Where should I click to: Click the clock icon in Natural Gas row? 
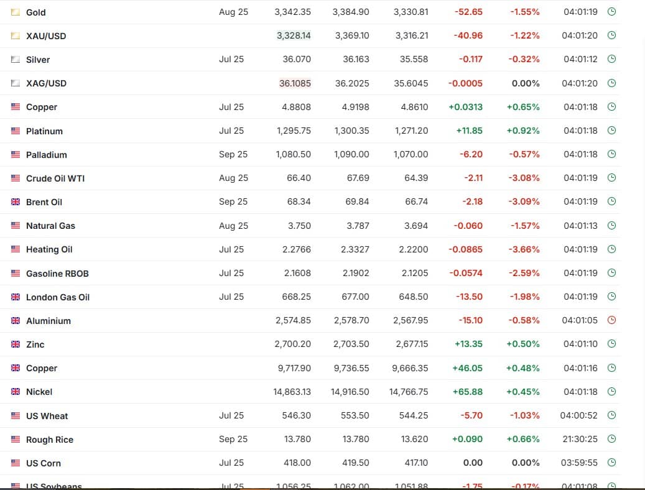point(611,226)
